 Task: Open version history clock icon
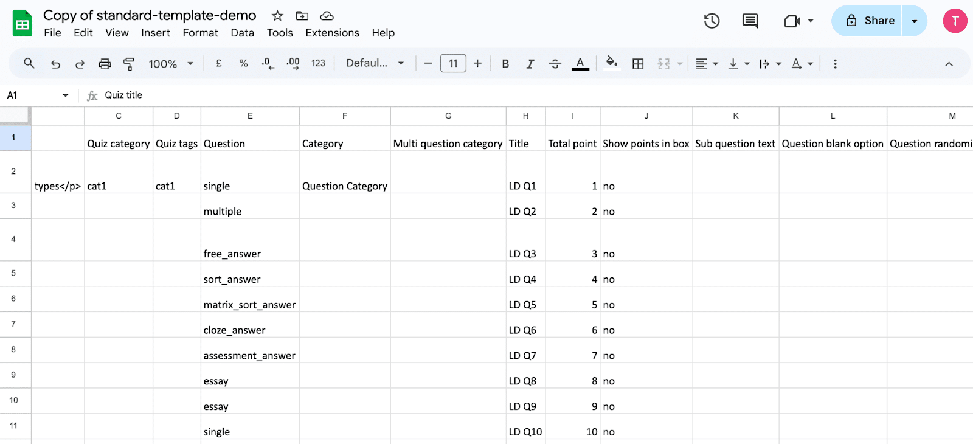[712, 21]
